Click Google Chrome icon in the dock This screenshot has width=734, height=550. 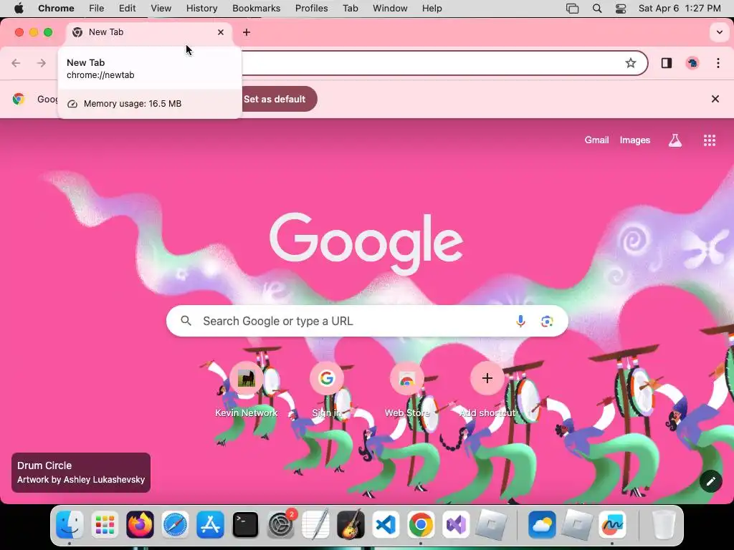(x=421, y=524)
